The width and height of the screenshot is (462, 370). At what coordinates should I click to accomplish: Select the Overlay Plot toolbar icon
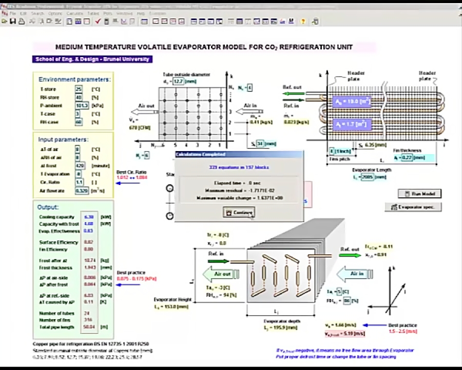tap(164, 21)
